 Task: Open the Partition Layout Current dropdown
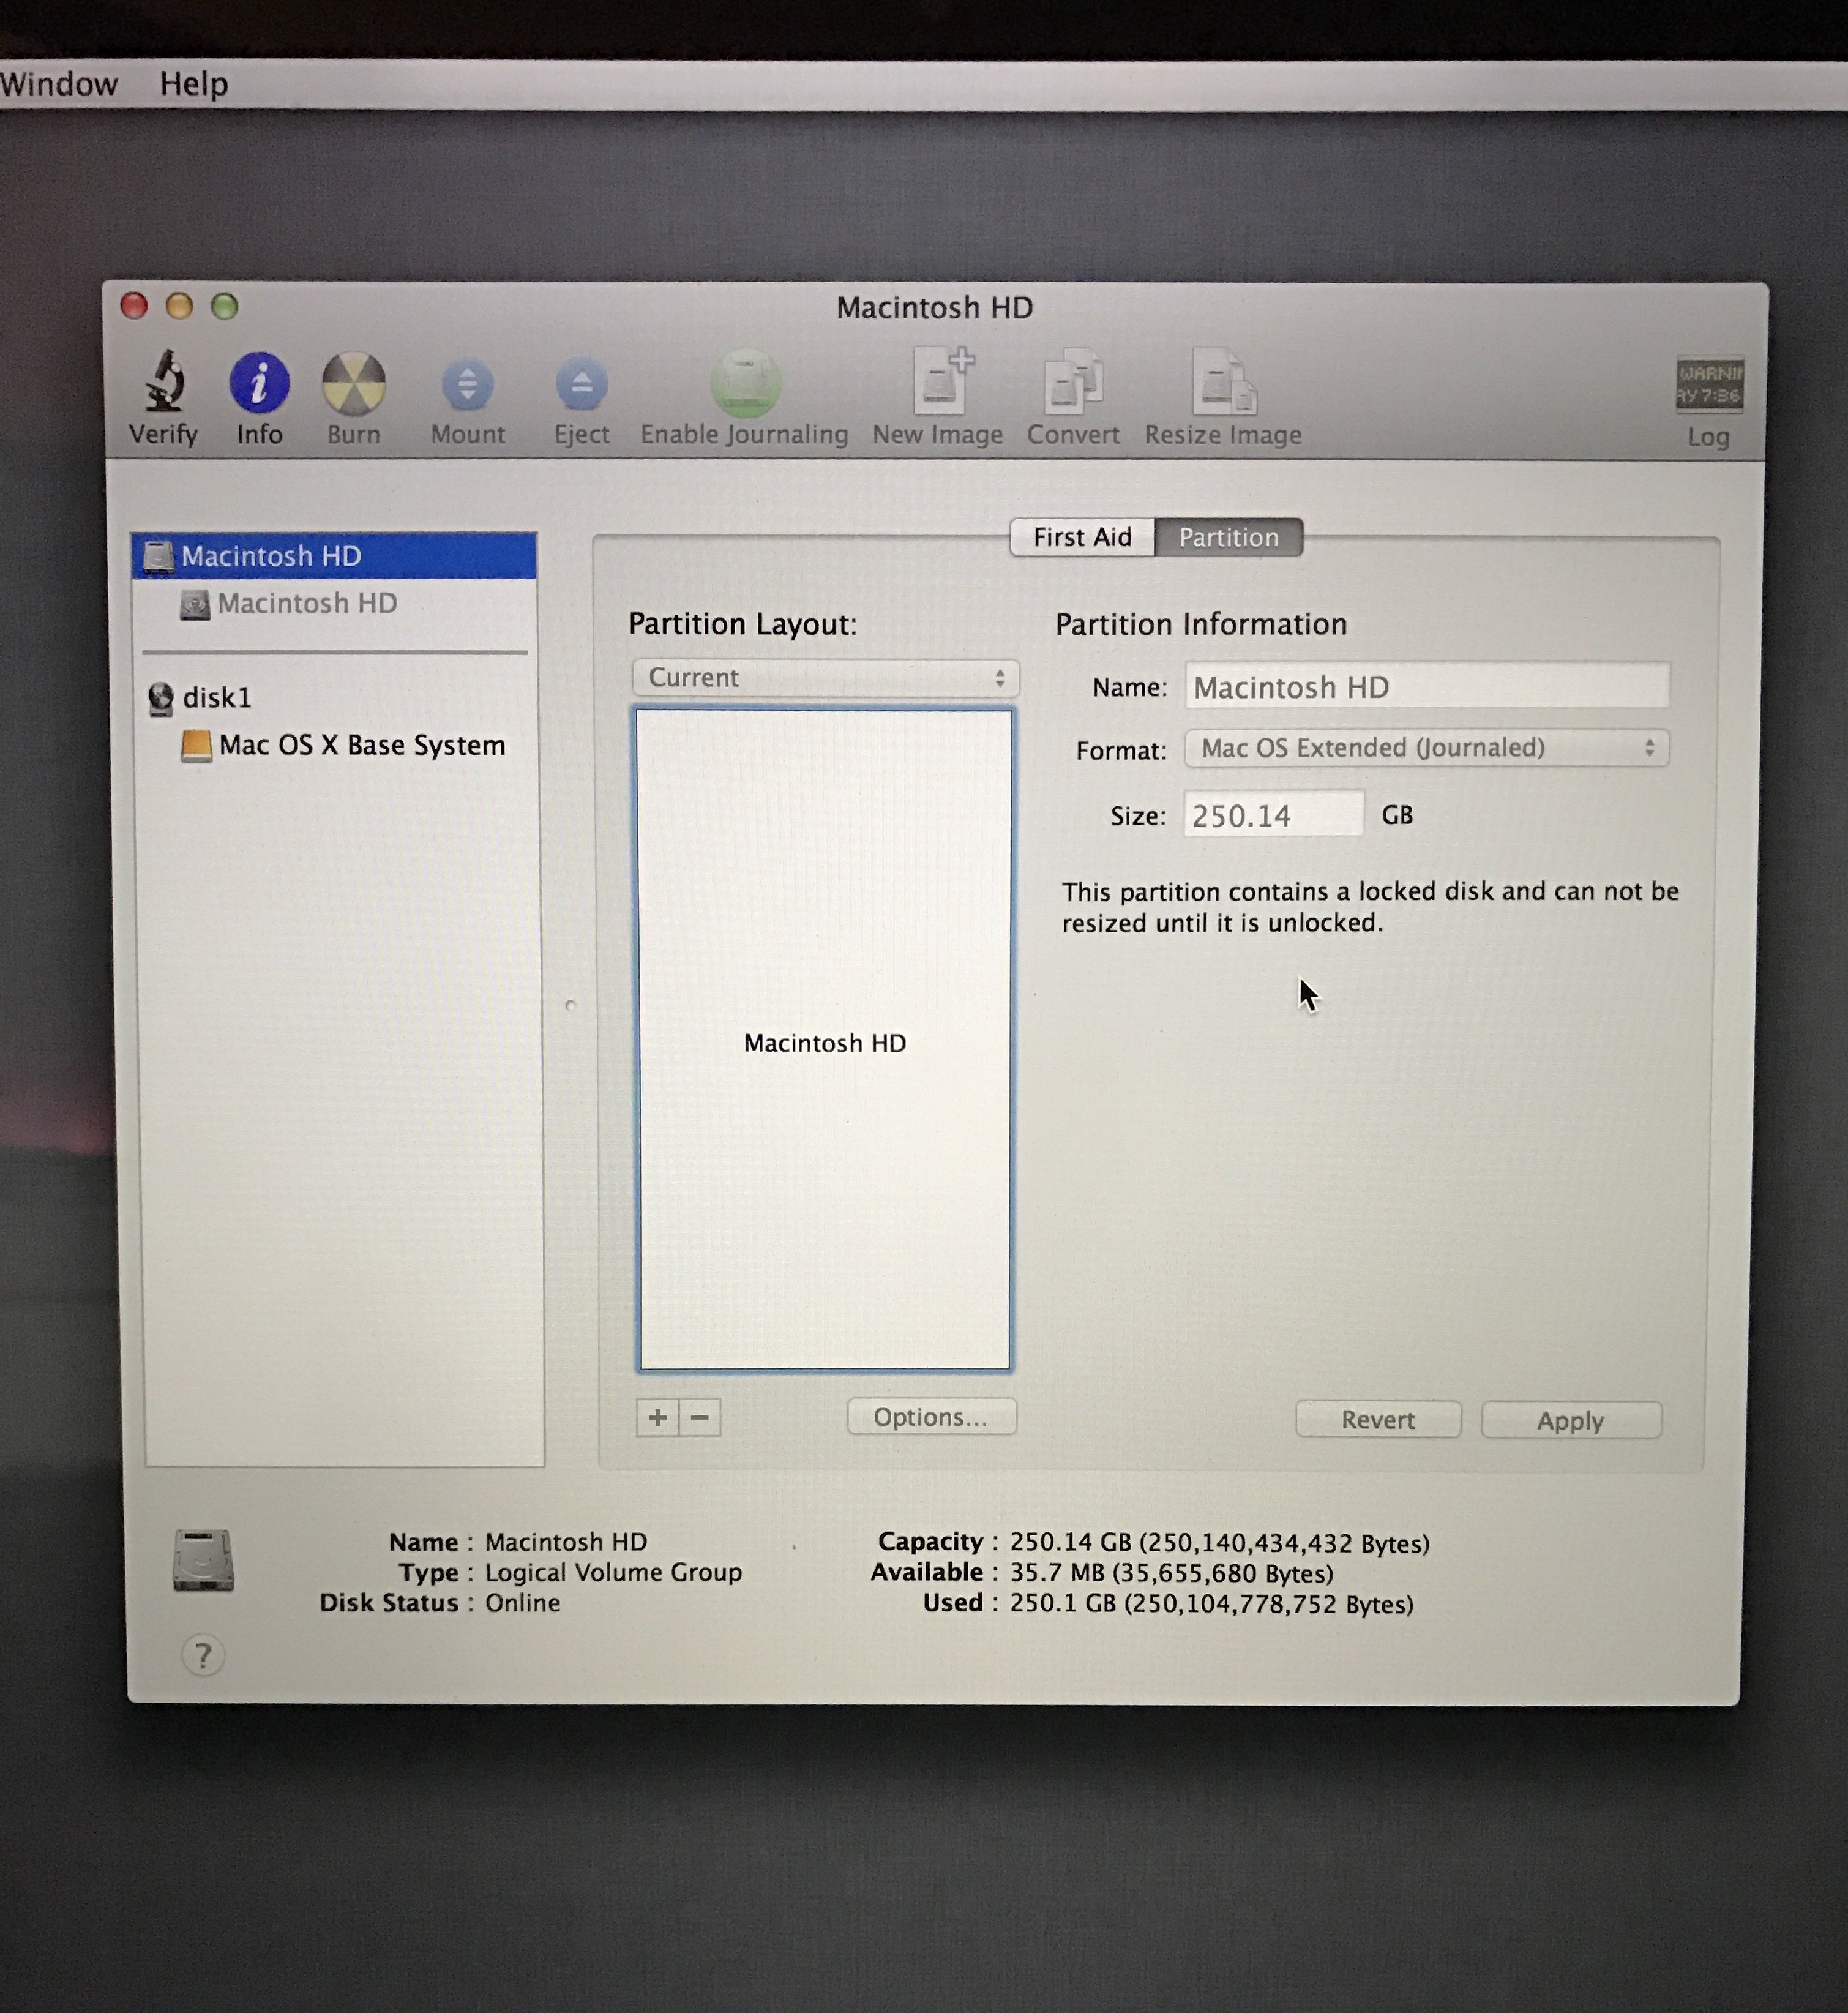[x=825, y=678]
